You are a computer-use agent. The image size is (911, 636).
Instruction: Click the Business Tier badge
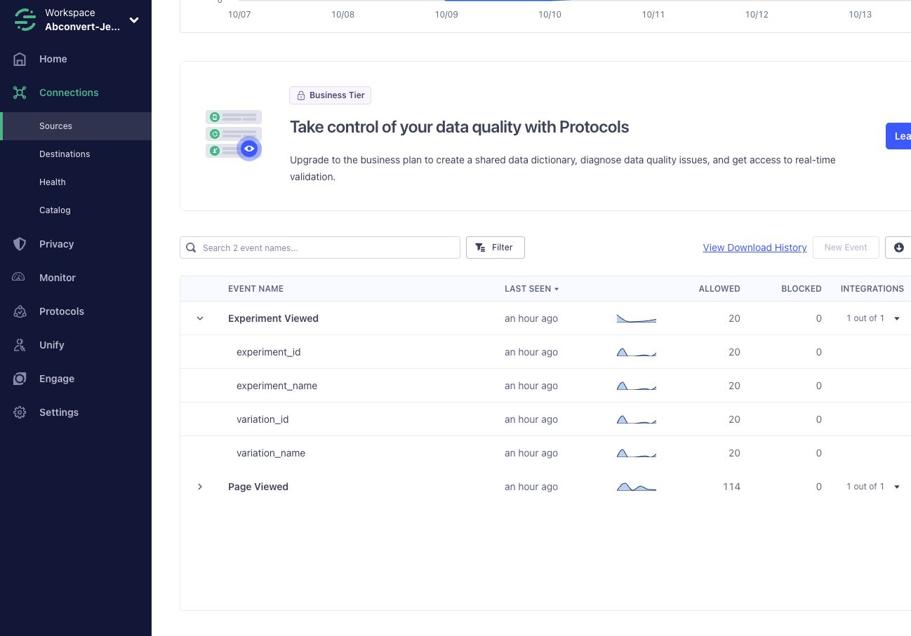[x=330, y=95]
